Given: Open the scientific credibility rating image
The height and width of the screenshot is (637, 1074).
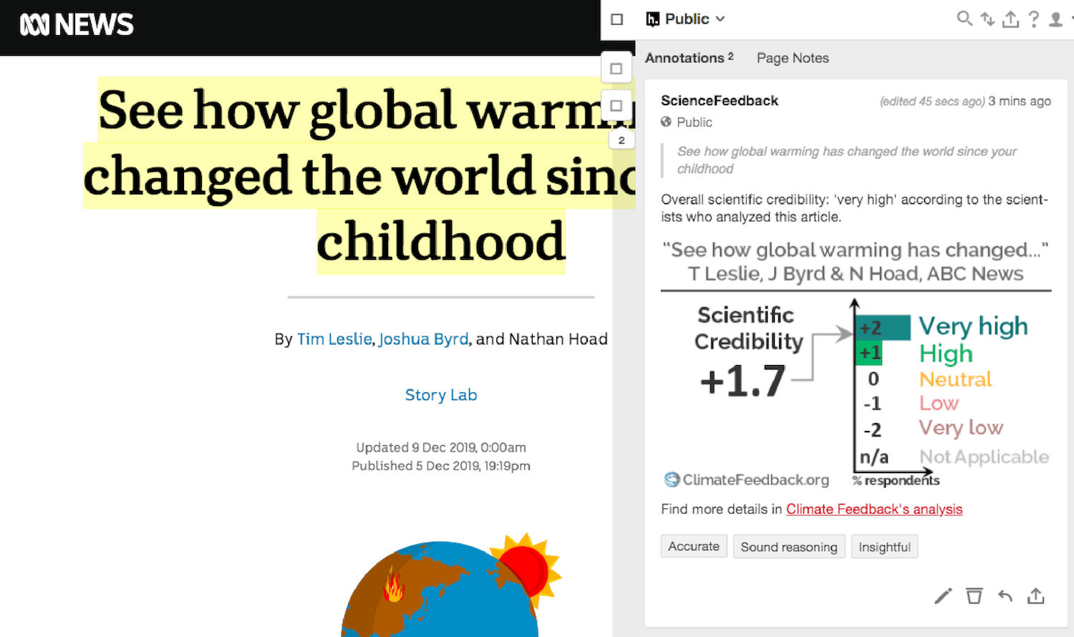Looking at the screenshot, I should (856, 365).
